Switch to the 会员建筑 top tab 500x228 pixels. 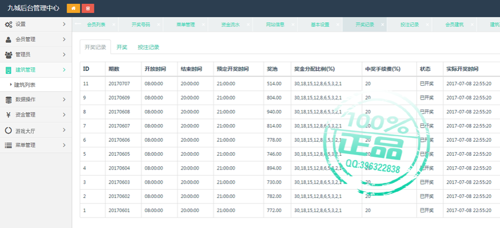pos(454,24)
